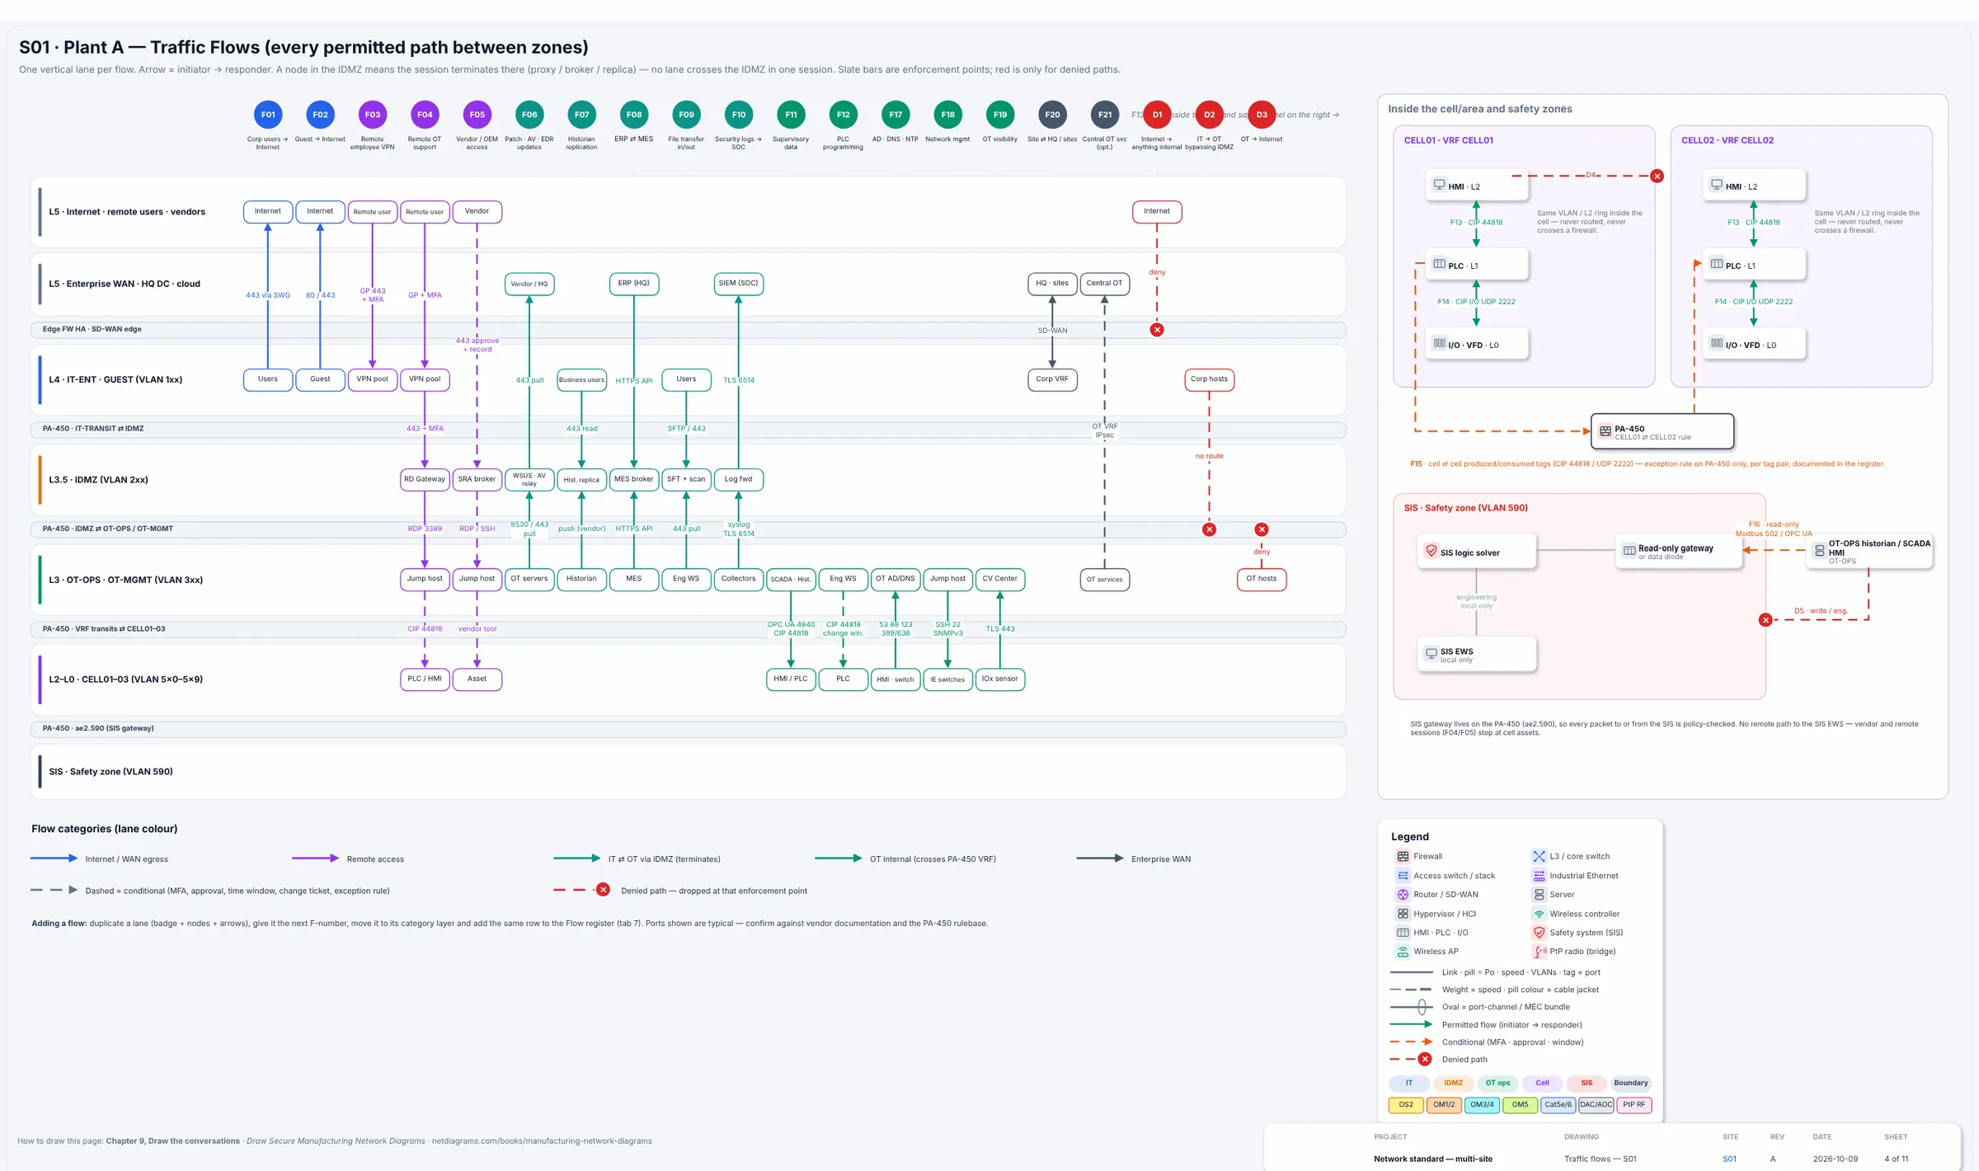Select the PA-450 CELL01 ⇄ CELL02 rule box
The height and width of the screenshot is (1171, 1979).
coord(1662,431)
